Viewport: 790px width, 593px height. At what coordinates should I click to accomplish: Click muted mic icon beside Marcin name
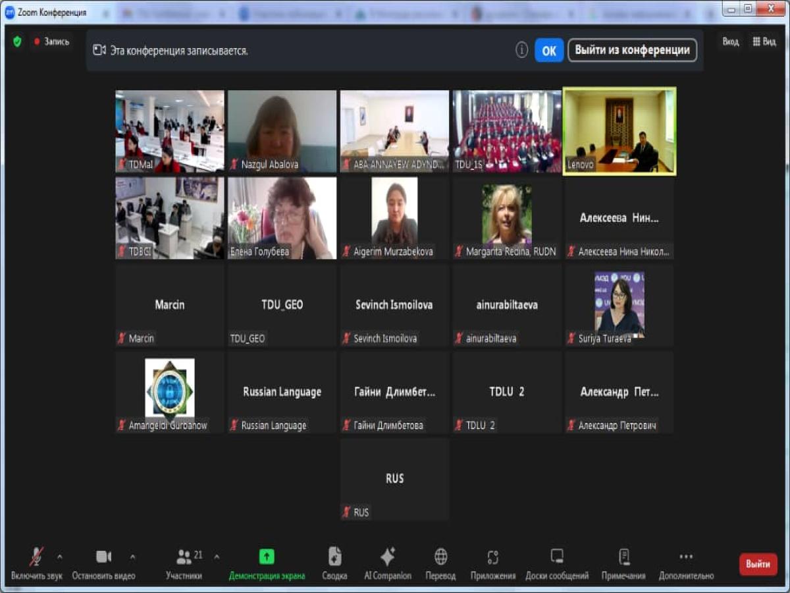pos(122,338)
